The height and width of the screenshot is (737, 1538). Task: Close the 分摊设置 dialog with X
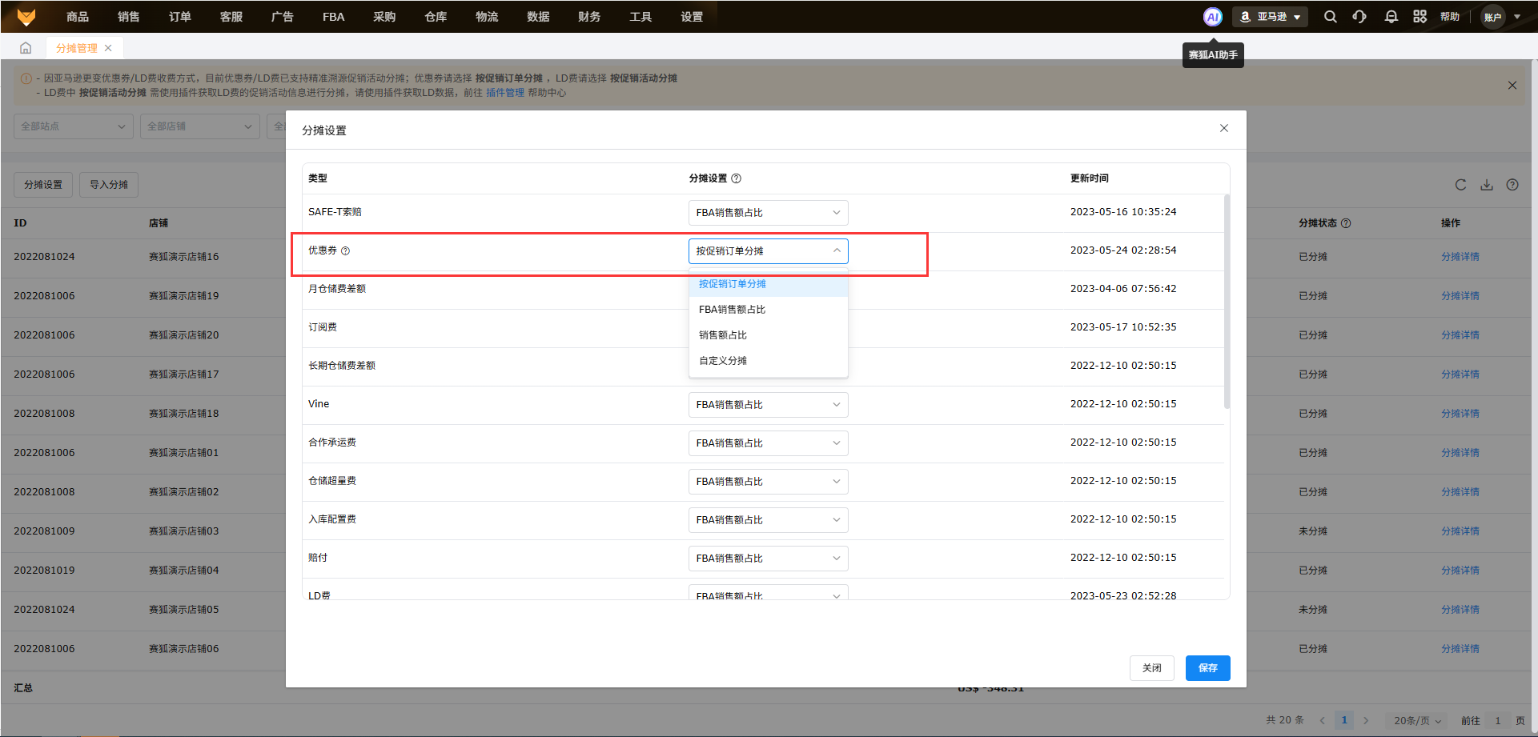pos(1224,128)
